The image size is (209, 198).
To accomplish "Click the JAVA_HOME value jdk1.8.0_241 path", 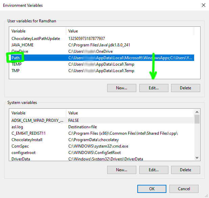I will (x=99, y=45).
